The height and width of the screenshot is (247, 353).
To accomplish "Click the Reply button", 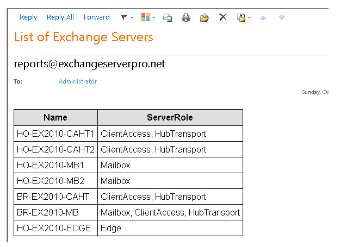I will [28, 17].
